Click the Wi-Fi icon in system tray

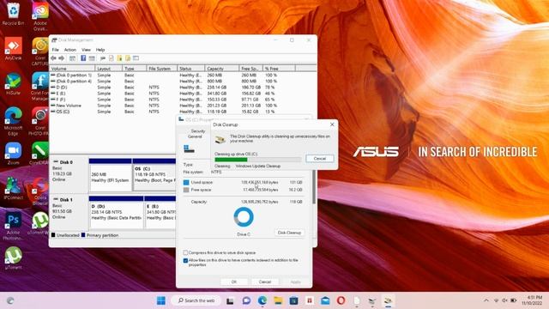[496, 300]
